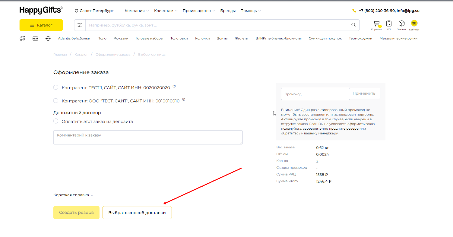Open the shopping cart (Корзина) icon

coord(376,24)
